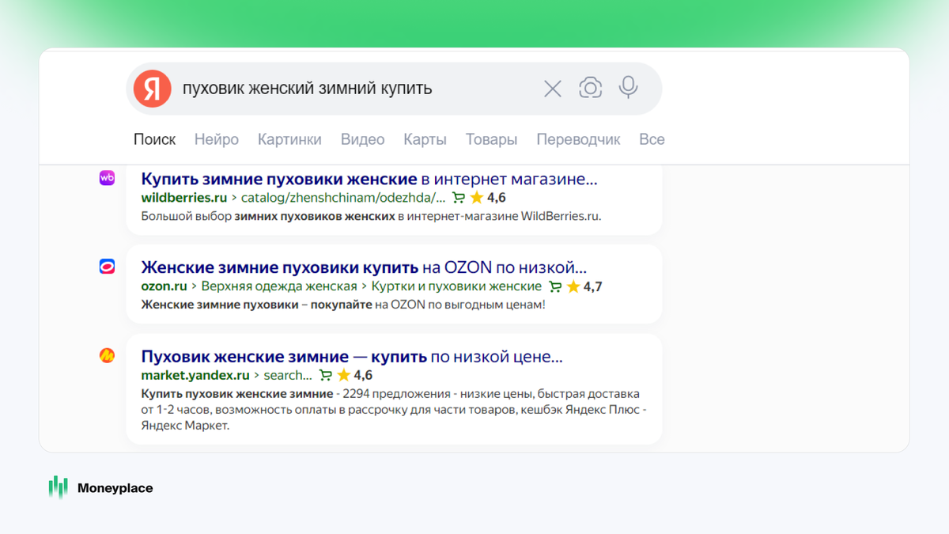Image resolution: width=949 pixels, height=534 pixels.
Task: Open the Переводчик tab
Action: tap(578, 139)
